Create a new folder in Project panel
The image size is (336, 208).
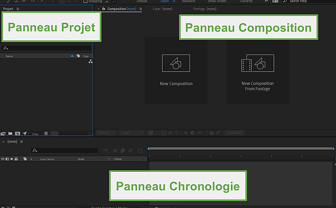10,133
